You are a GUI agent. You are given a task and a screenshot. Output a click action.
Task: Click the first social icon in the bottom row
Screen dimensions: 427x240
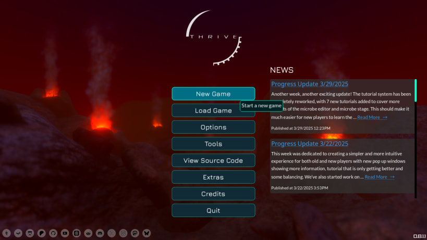7,233
